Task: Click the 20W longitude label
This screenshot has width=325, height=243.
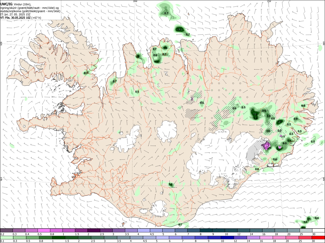Action: [x=135, y=1]
